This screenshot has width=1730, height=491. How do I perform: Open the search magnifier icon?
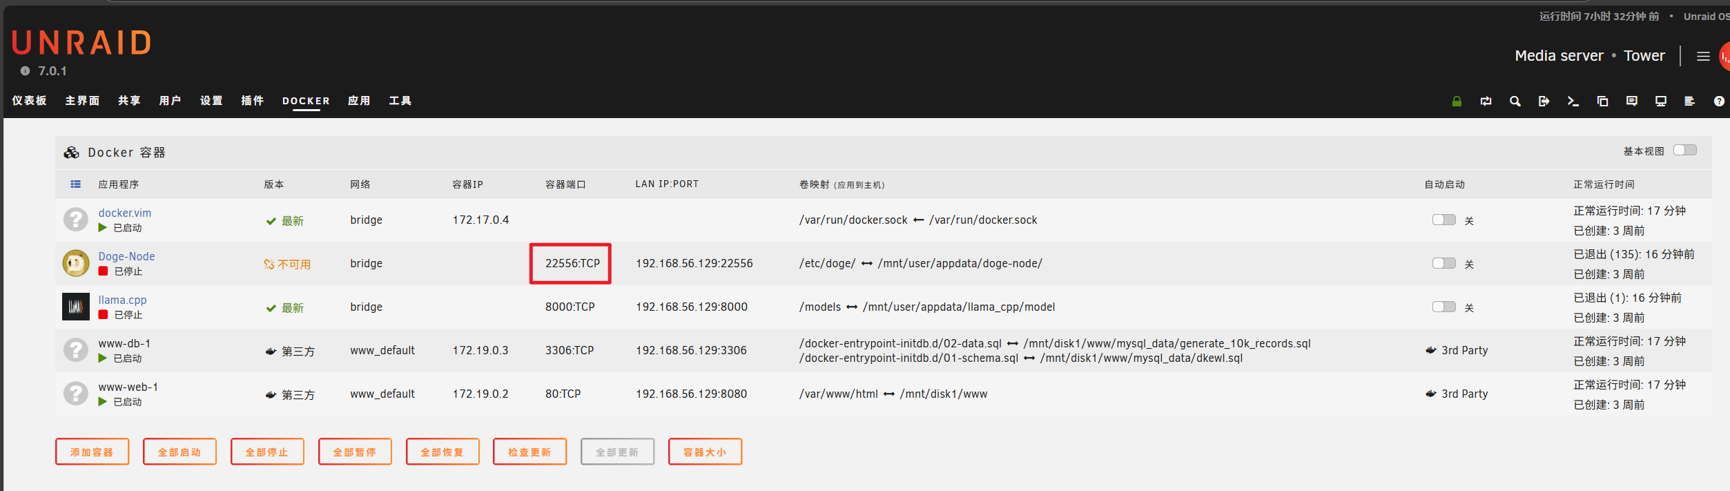[x=1515, y=102]
